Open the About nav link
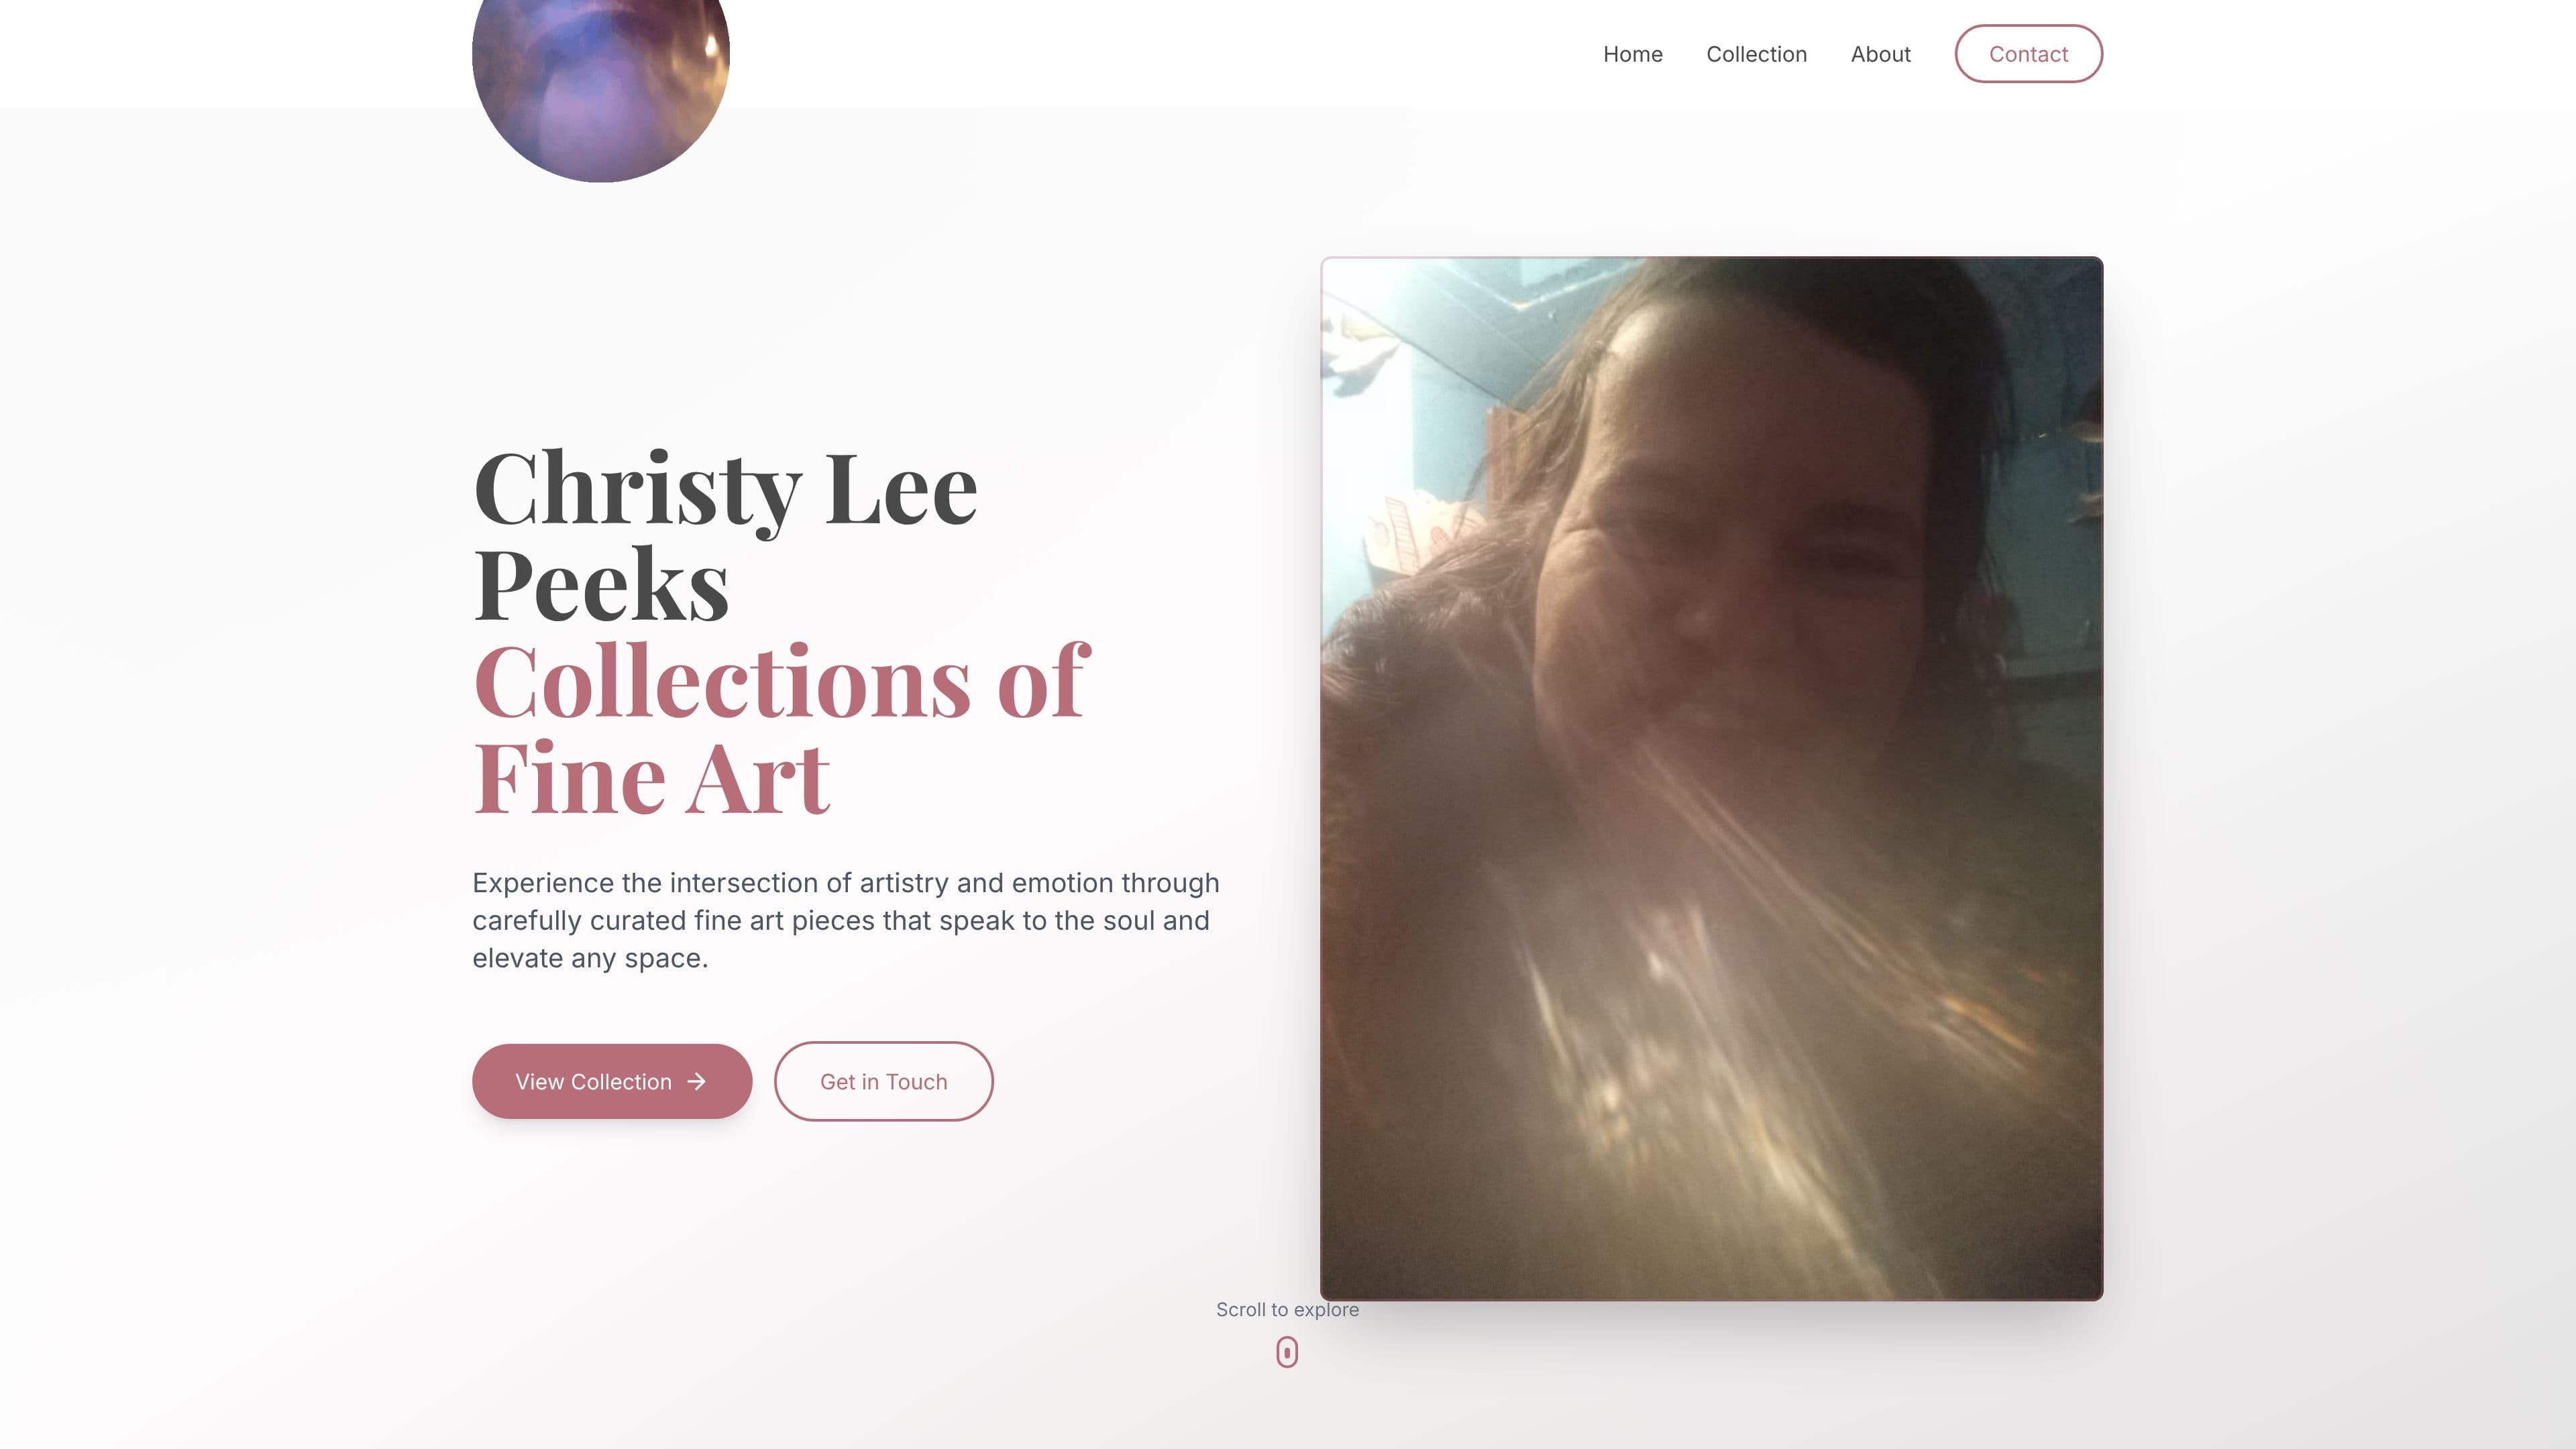Viewport: 2576px width, 1449px height. tap(1880, 54)
